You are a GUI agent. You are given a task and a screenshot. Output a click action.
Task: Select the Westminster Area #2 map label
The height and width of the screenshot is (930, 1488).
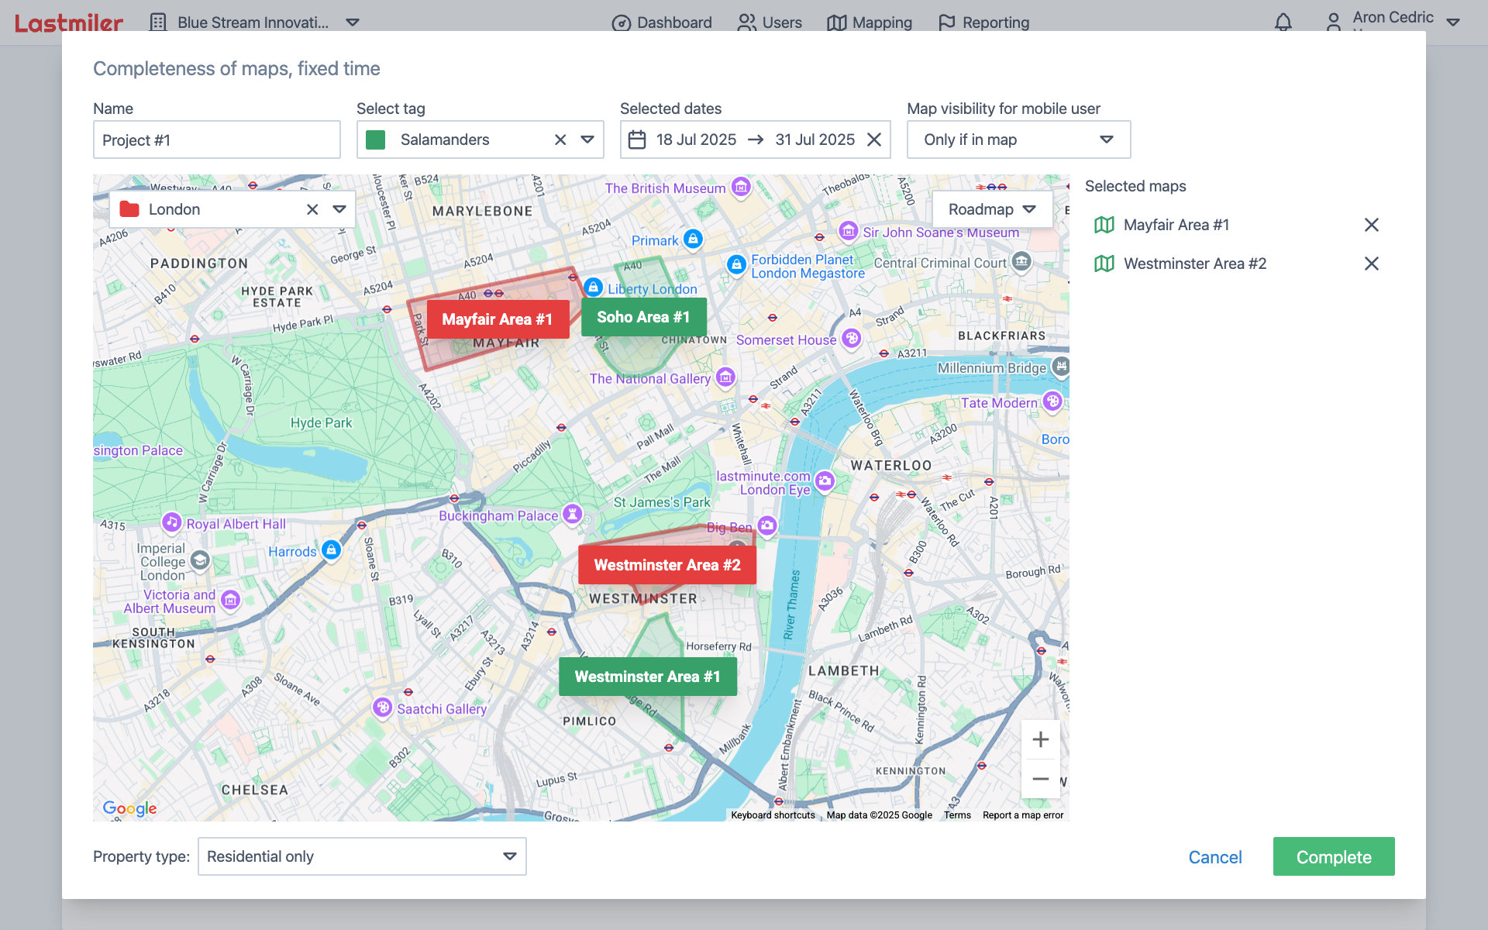click(667, 565)
